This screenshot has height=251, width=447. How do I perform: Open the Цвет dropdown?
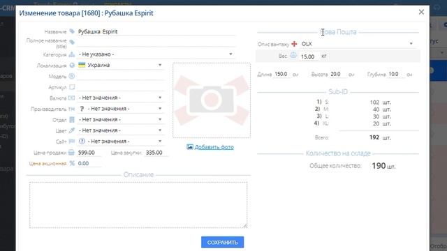coord(121,130)
